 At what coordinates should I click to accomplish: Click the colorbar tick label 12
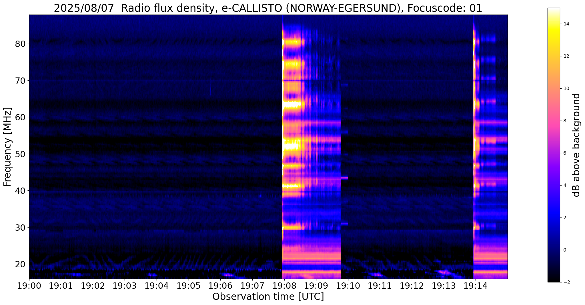pyautogui.click(x=566, y=56)
